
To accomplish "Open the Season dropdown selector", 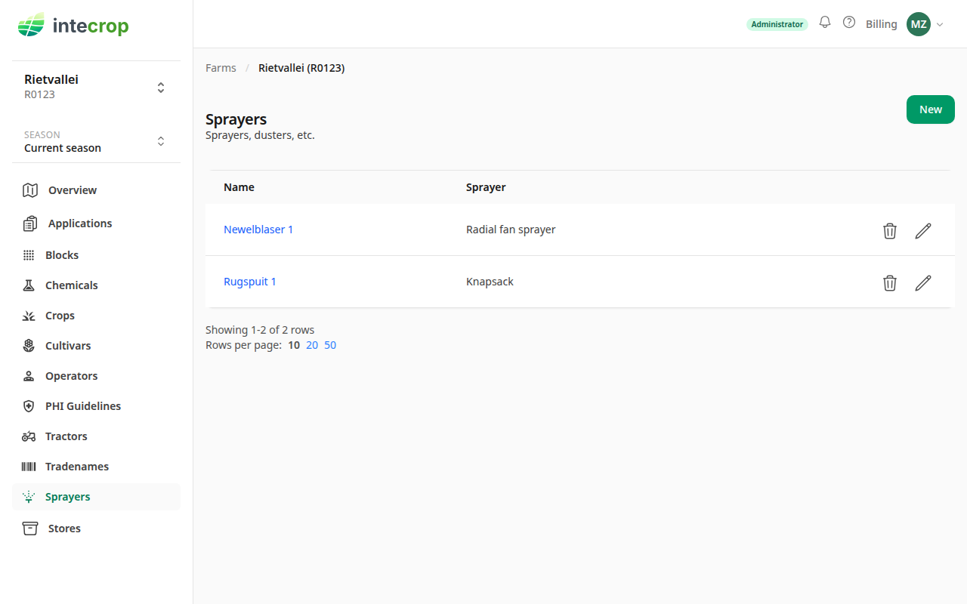I will tap(96, 141).
